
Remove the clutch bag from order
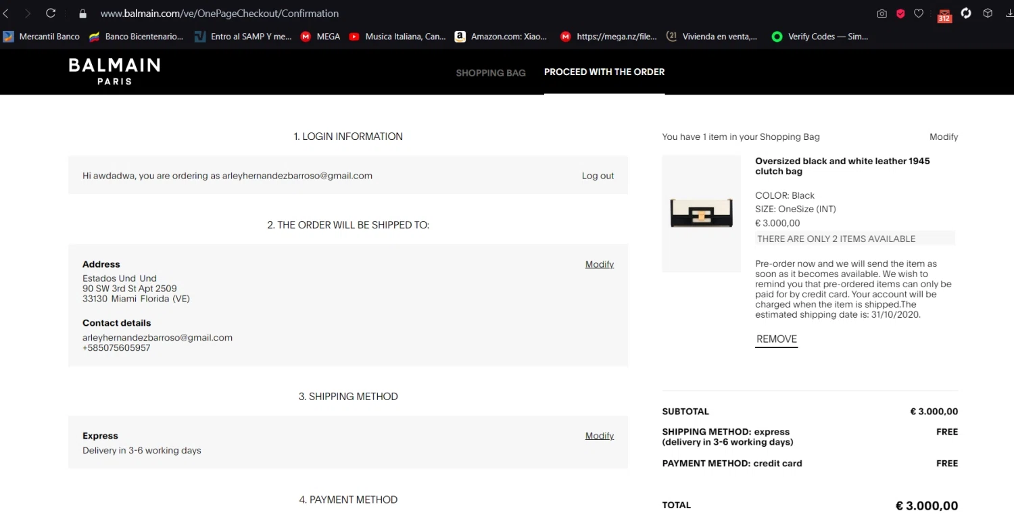pyautogui.click(x=777, y=339)
